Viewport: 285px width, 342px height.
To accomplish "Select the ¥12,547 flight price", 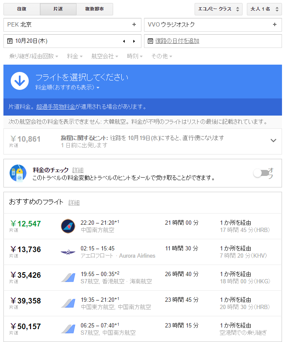I will (x=26, y=223).
